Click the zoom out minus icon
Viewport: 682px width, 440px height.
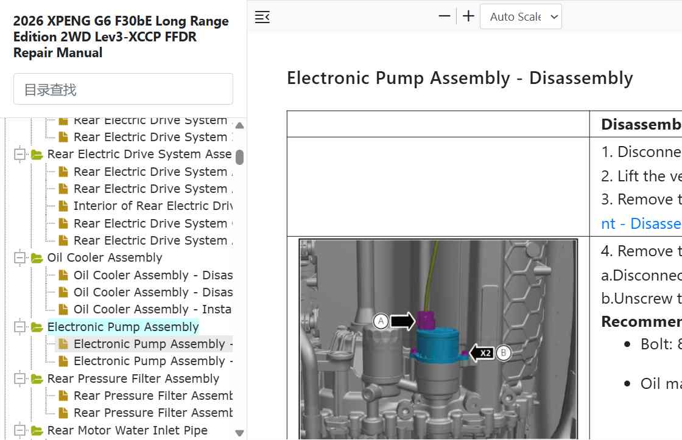click(444, 16)
